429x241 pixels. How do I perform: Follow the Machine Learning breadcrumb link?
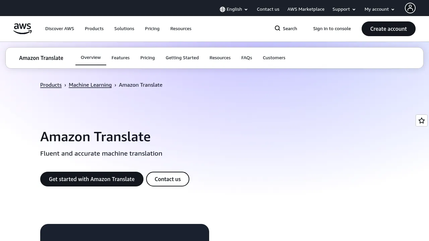tap(90, 85)
